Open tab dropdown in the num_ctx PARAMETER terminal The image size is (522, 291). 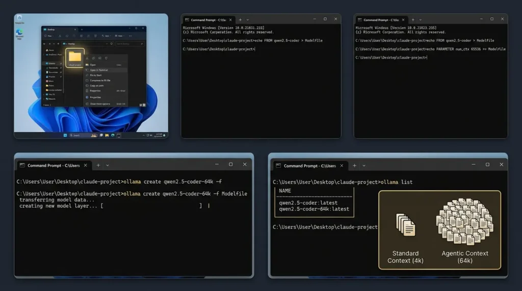coord(421,20)
